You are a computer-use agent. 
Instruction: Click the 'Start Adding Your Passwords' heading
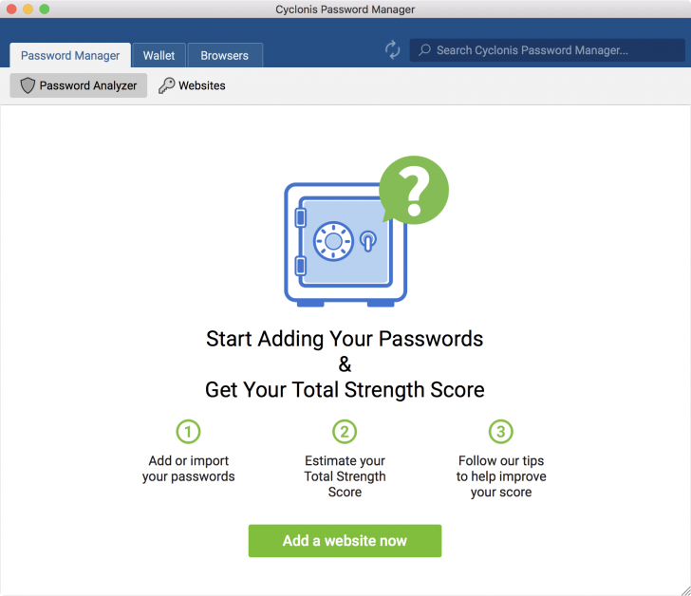point(345,339)
